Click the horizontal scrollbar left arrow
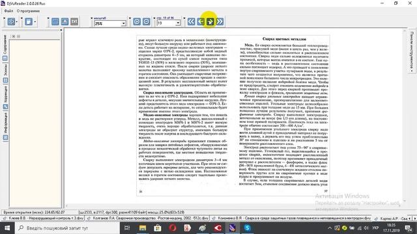This screenshot has height=234, width=417. point(66,205)
